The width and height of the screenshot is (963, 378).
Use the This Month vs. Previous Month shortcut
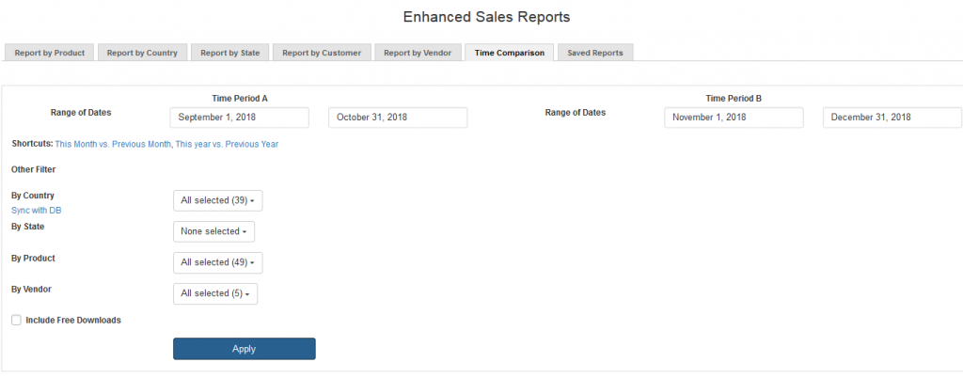114,145
